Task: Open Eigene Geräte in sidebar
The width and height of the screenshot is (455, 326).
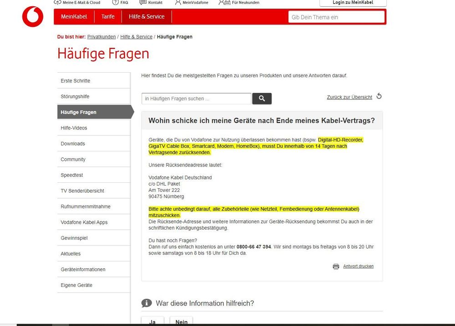Action: (94, 285)
